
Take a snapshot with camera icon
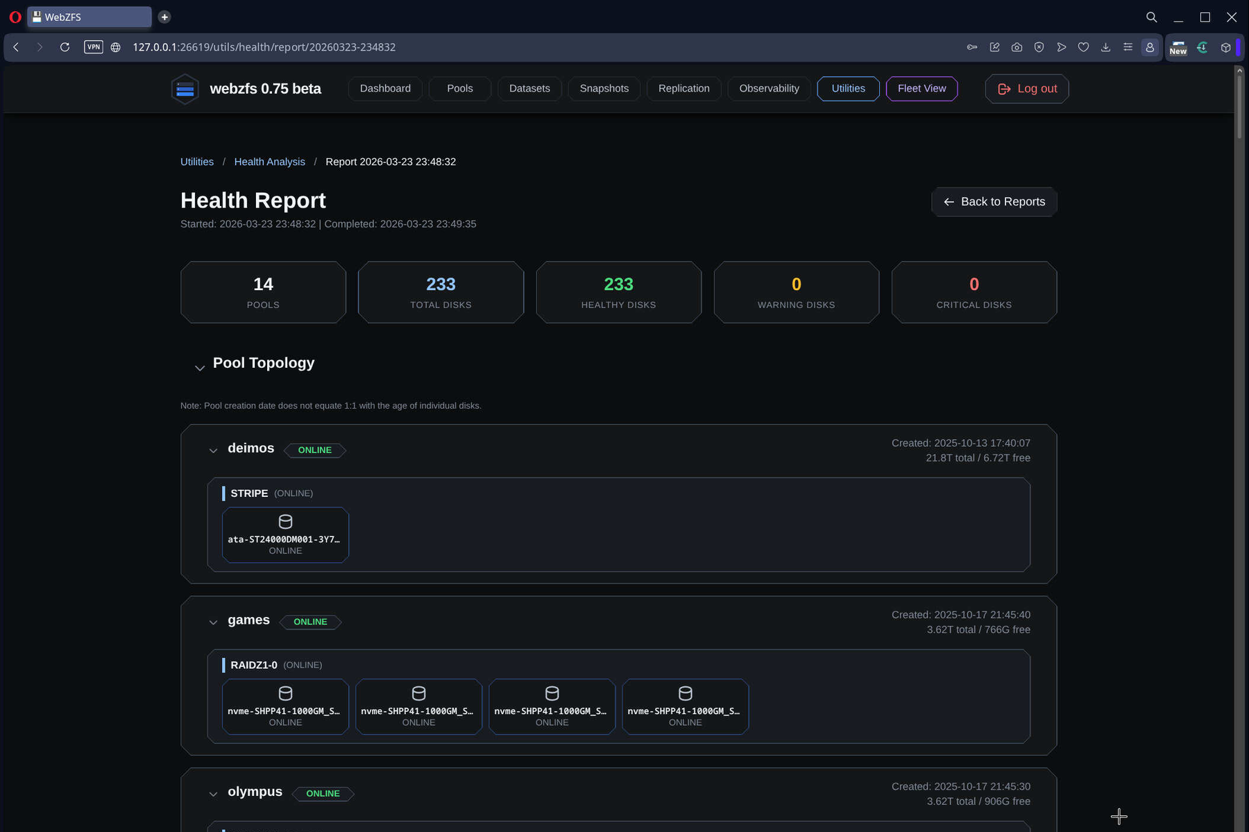click(x=1017, y=47)
